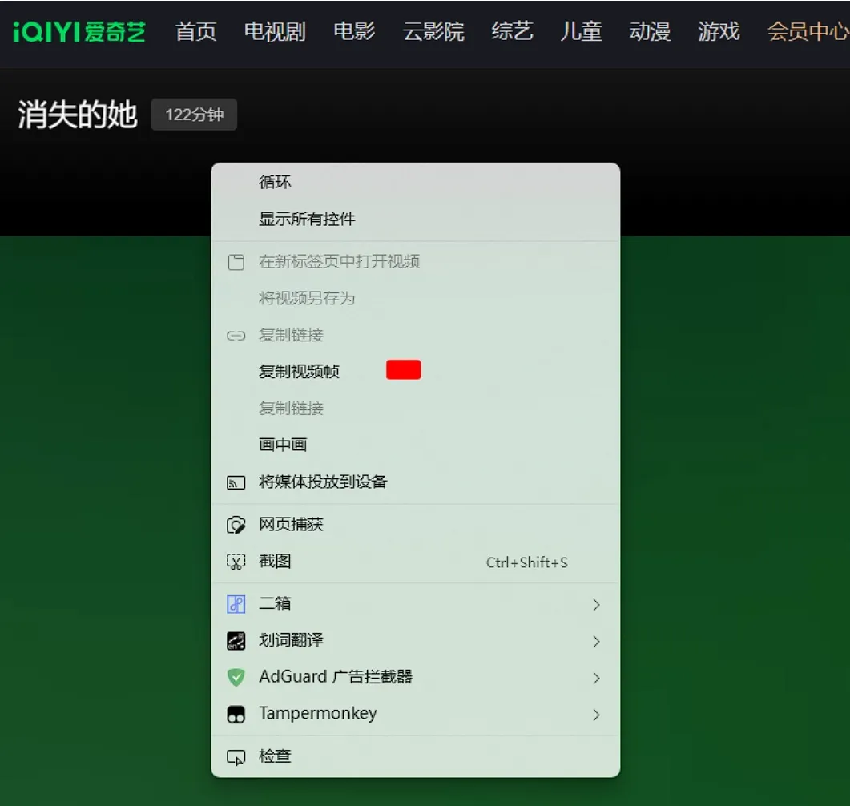Expand the Tampermonkey submenu arrow
This screenshot has width=850, height=806.
point(596,715)
